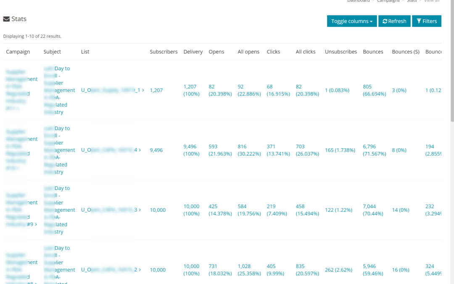Click the Stats breadcrumb link

coord(412,1)
